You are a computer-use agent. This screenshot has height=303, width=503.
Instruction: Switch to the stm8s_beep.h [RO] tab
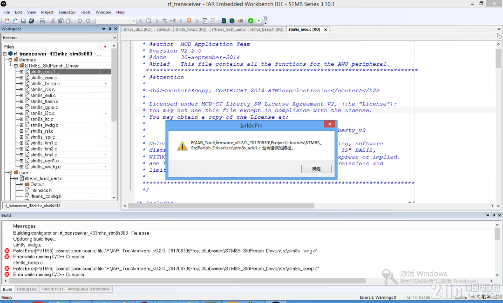(266, 29)
